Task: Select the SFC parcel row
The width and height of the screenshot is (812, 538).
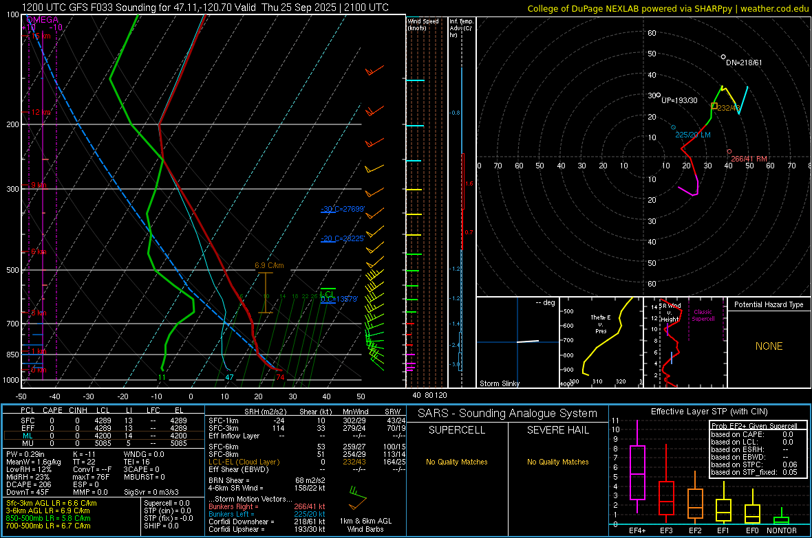Action: (x=104, y=421)
